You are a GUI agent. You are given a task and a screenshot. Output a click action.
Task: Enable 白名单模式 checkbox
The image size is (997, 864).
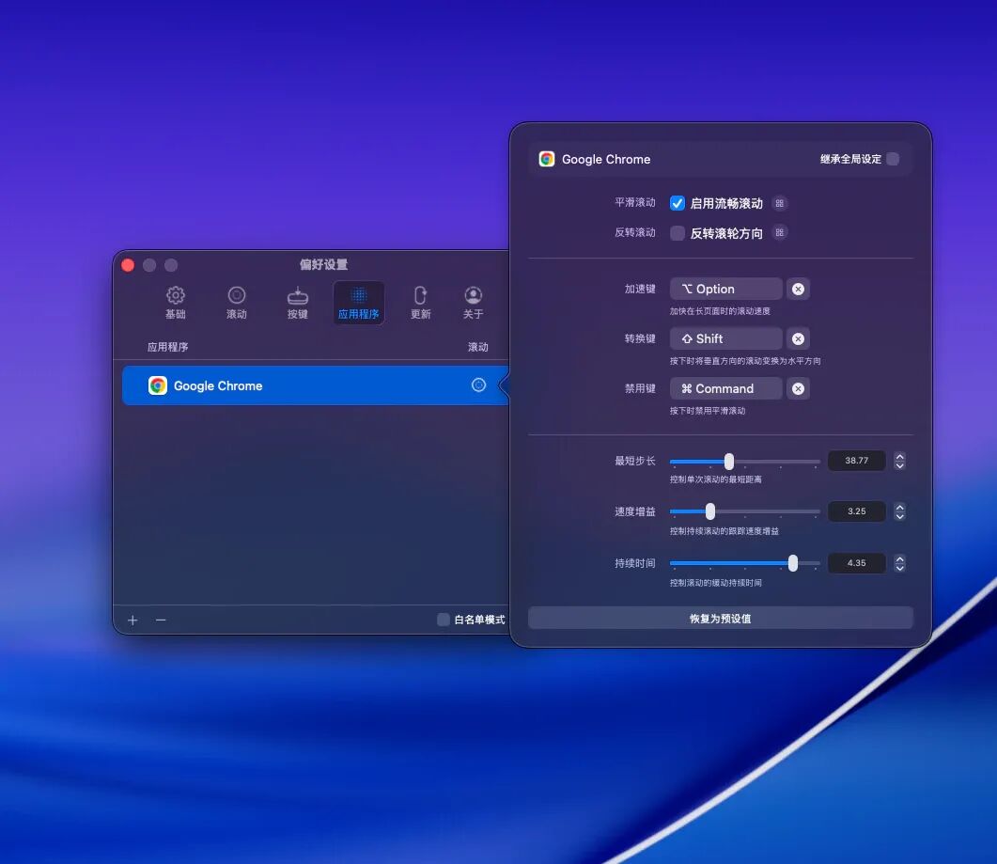point(444,620)
